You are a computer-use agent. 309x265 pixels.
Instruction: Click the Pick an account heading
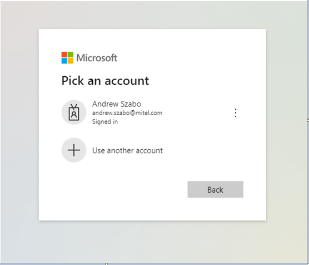(x=105, y=81)
